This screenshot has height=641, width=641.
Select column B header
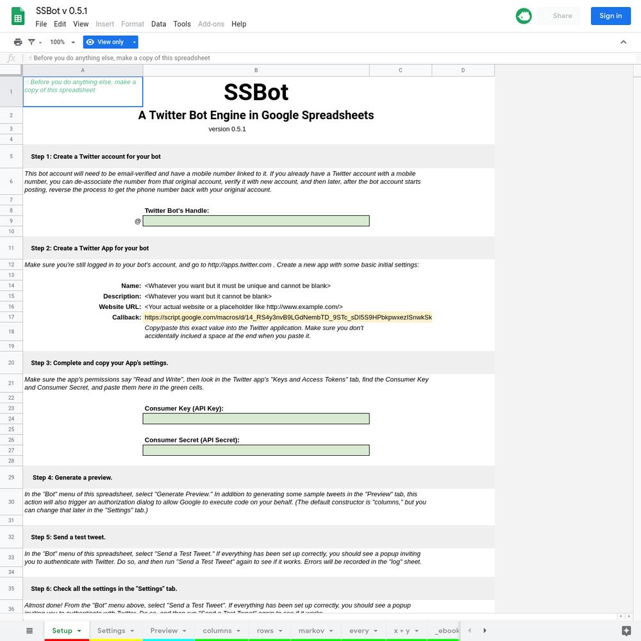click(256, 71)
